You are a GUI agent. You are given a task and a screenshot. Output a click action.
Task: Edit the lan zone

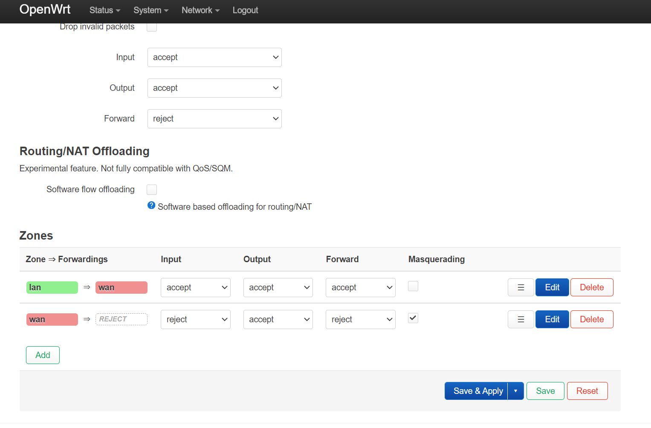tap(552, 287)
